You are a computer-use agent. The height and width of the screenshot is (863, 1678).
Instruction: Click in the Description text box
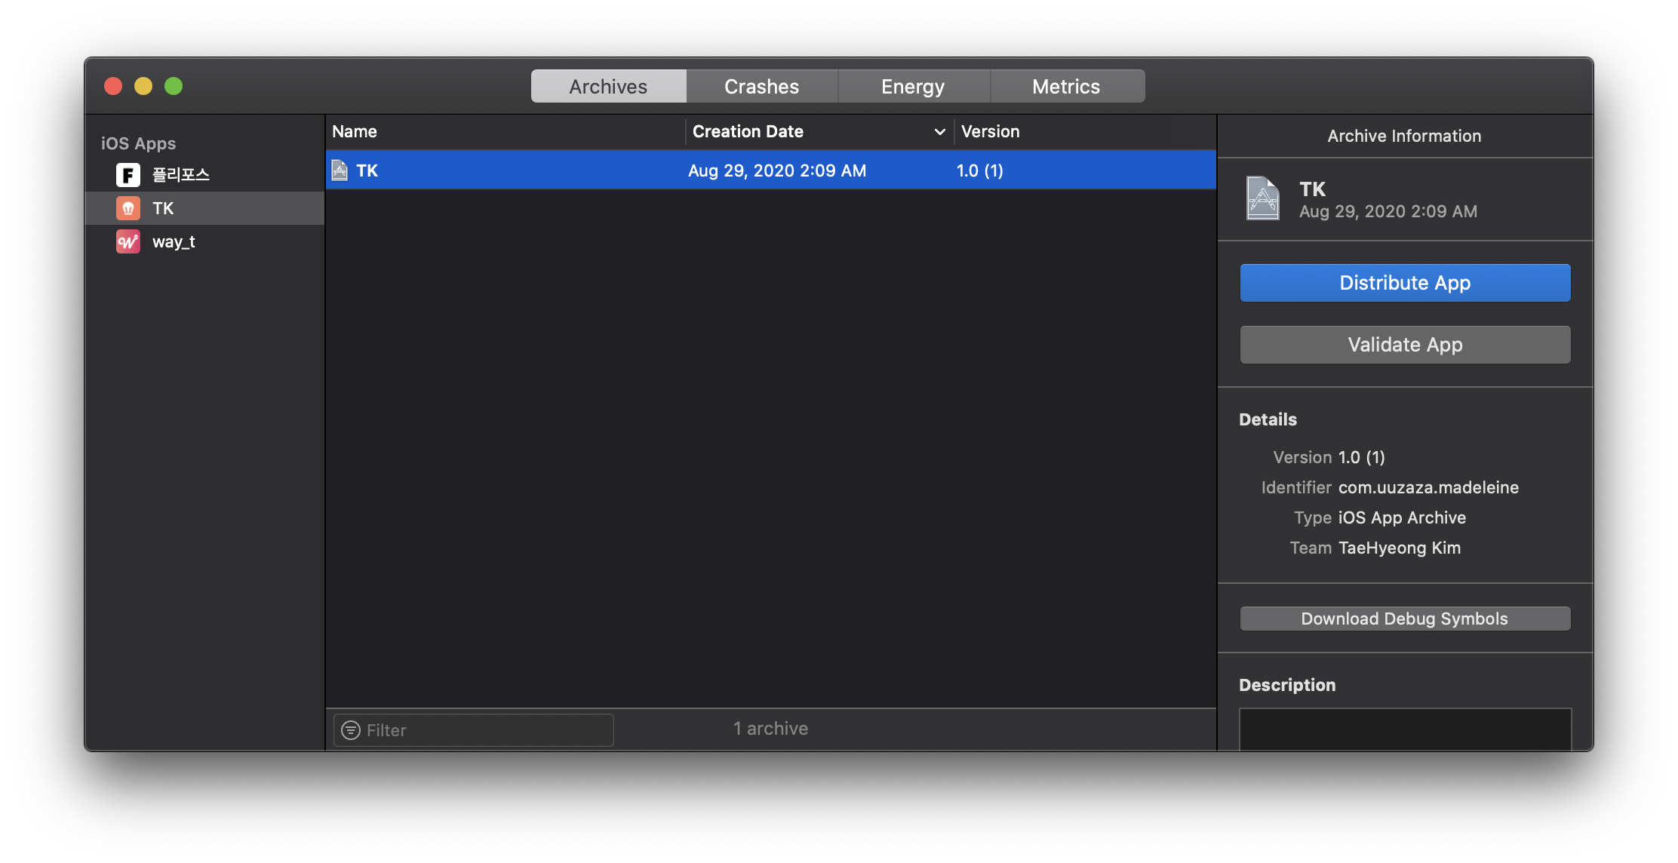coord(1405,729)
